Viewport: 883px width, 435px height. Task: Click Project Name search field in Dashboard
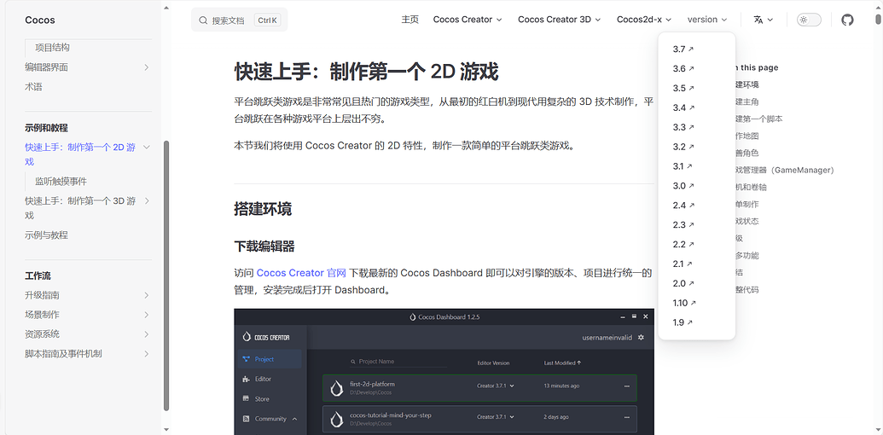point(398,362)
